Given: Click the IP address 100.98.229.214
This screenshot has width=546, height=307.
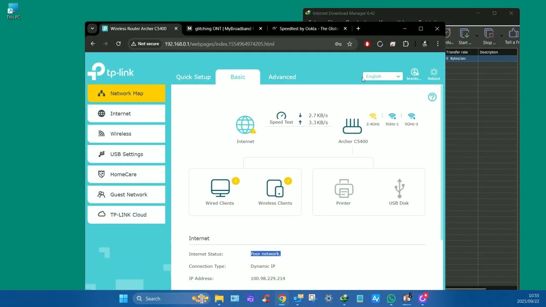Looking at the screenshot, I should (x=268, y=278).
